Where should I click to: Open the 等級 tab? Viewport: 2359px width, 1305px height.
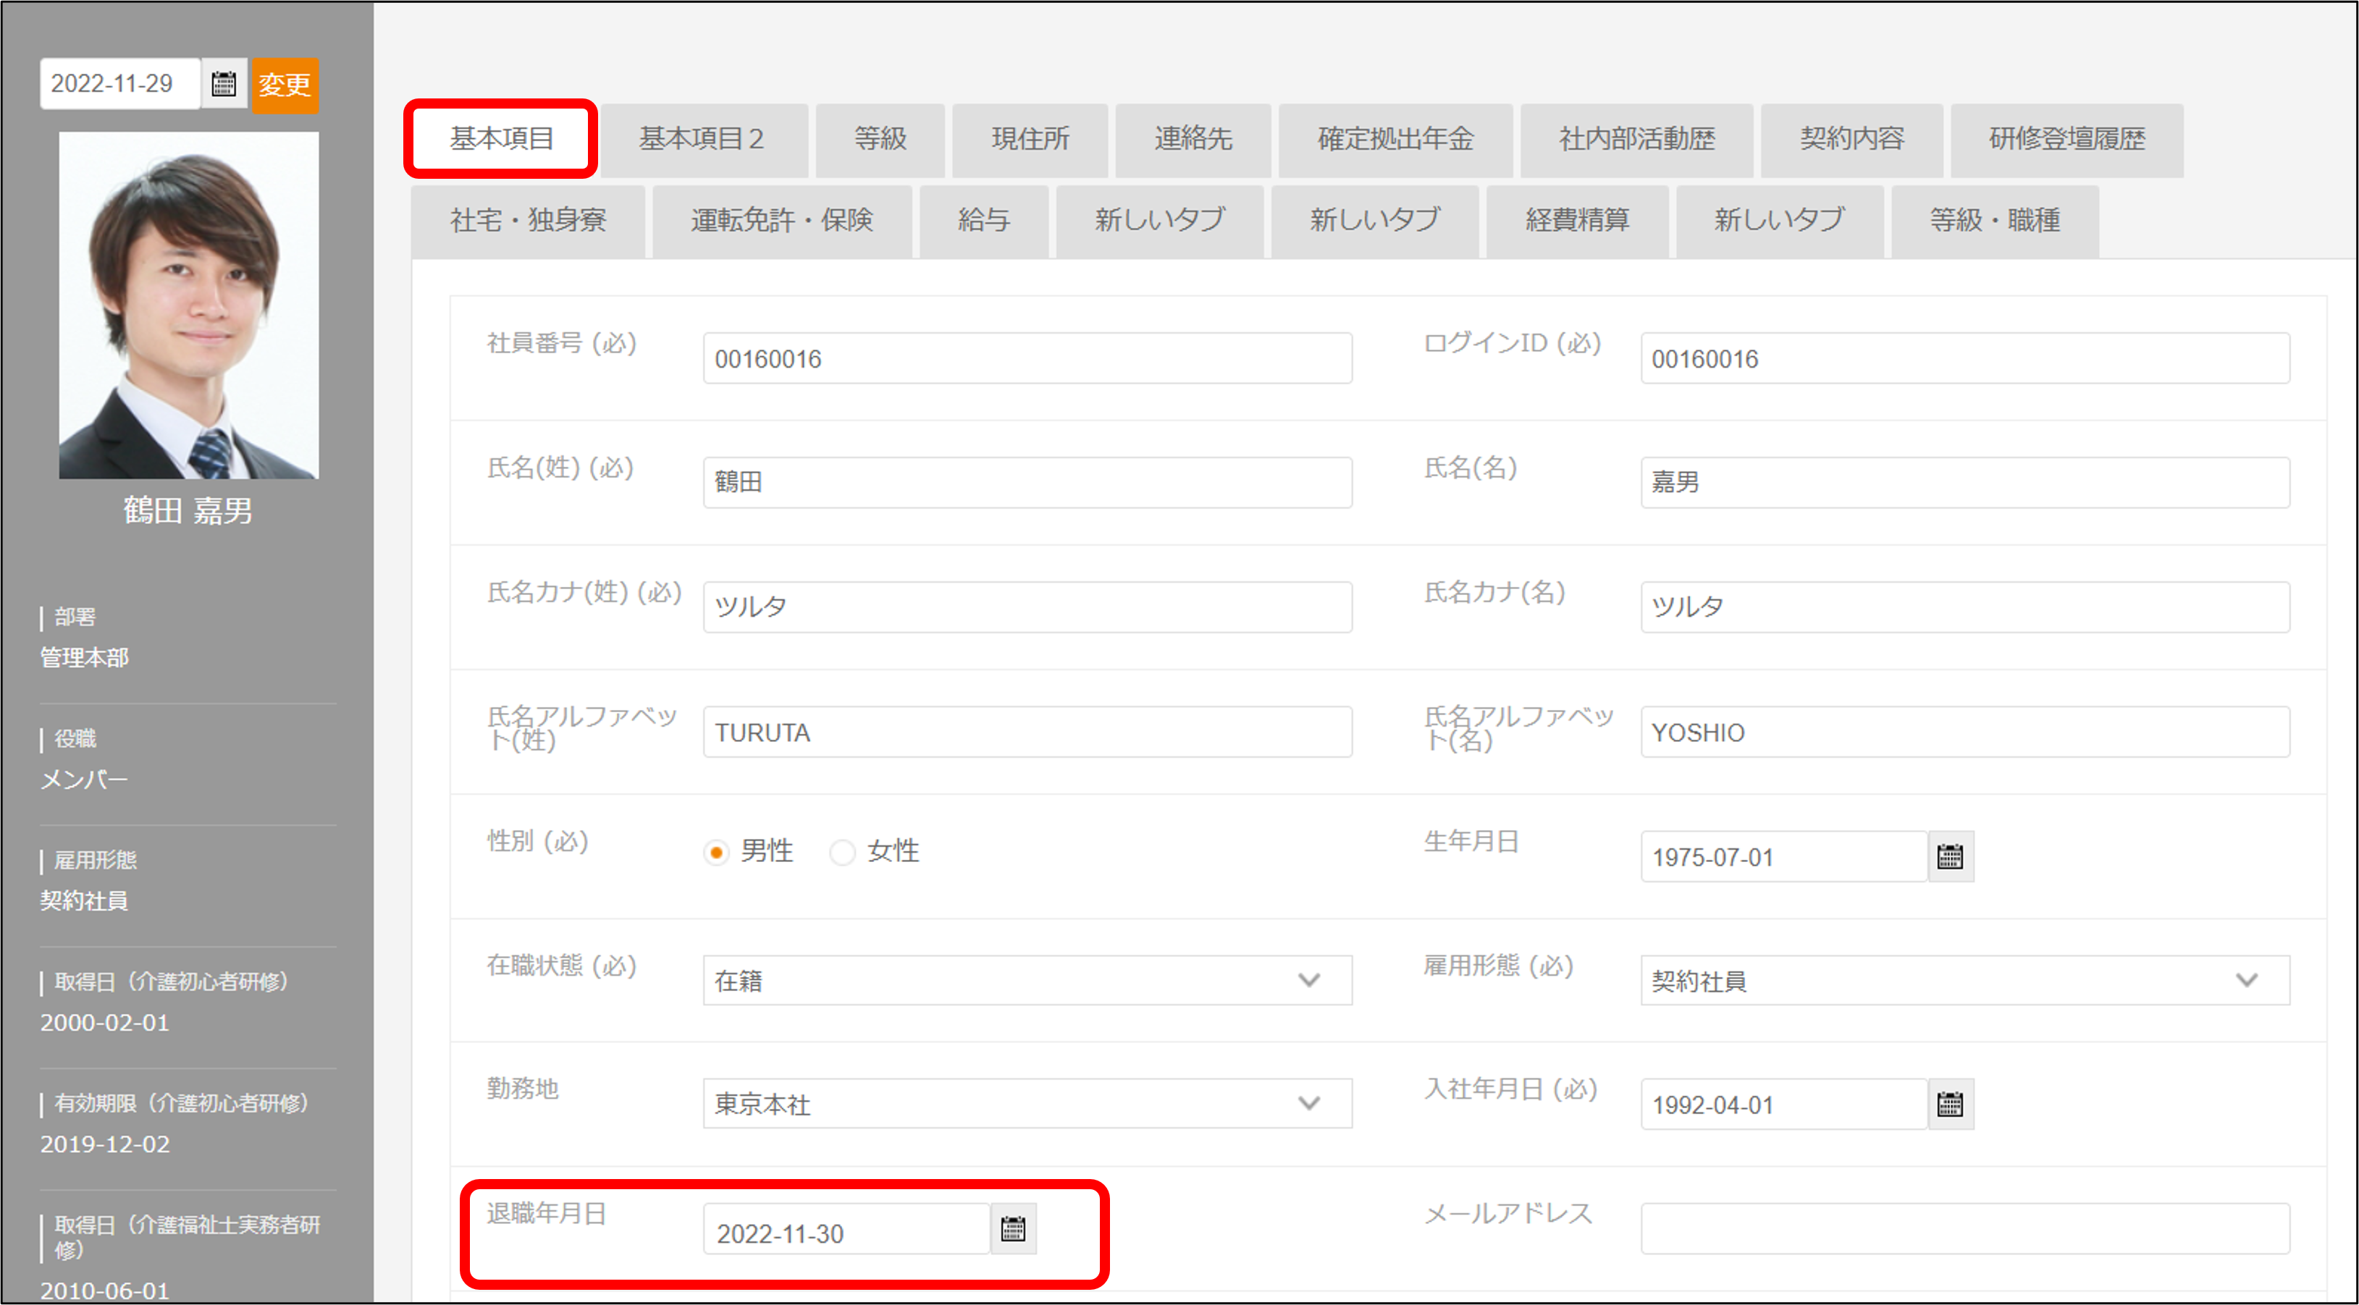tap(879, 139)
